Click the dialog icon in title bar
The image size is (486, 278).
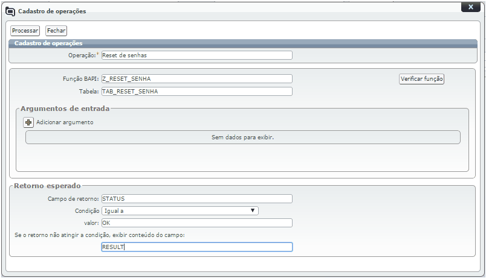[x=10, y=11]
